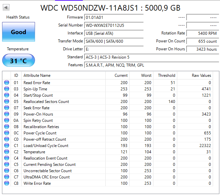Click the previous disk arrow button

pos(6,7)
